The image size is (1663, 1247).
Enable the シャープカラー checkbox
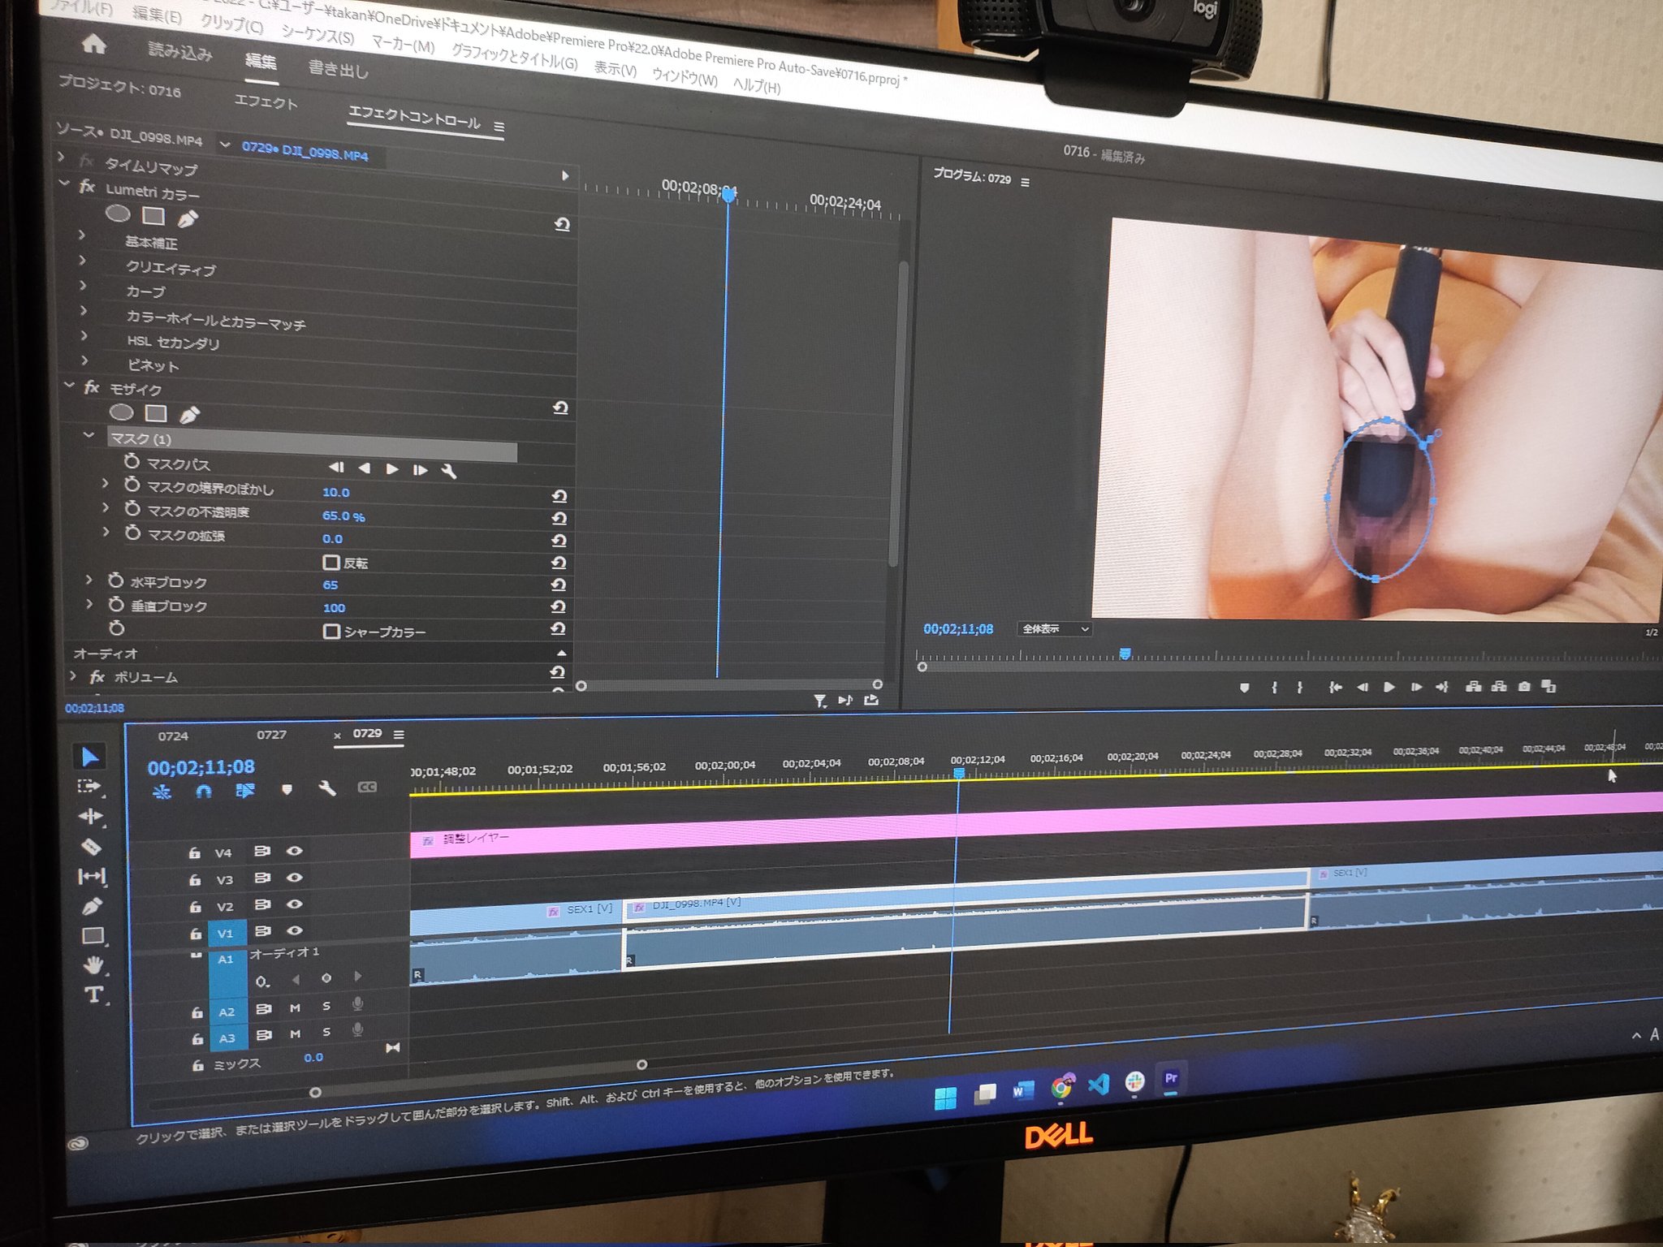[x=331, y=631]
